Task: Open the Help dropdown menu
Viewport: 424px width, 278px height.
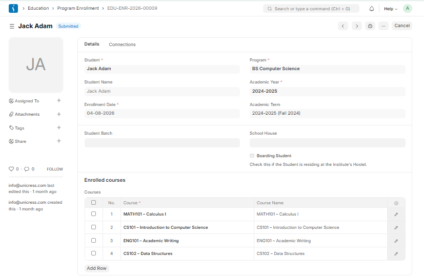Action: (x=391, y=9)
